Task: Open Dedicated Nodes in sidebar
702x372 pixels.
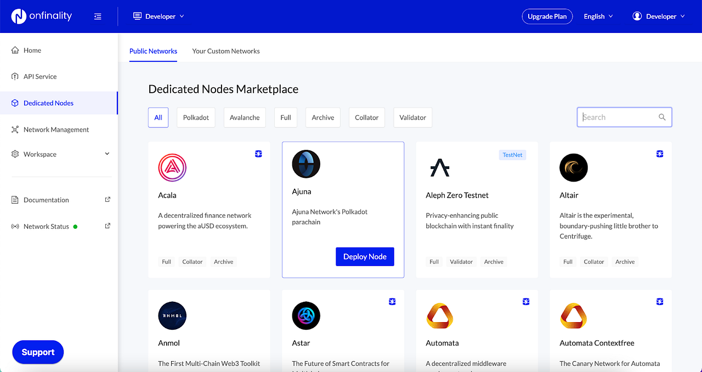Action: point(59,103)
